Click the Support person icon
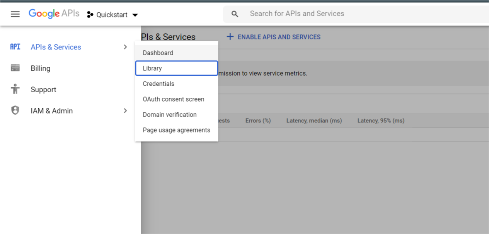The height and width of the screenshot is (234, 489). click(15, 89)
